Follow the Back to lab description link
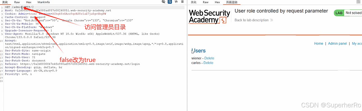This screenshot has height=111, width=362. tap(254, 20)
